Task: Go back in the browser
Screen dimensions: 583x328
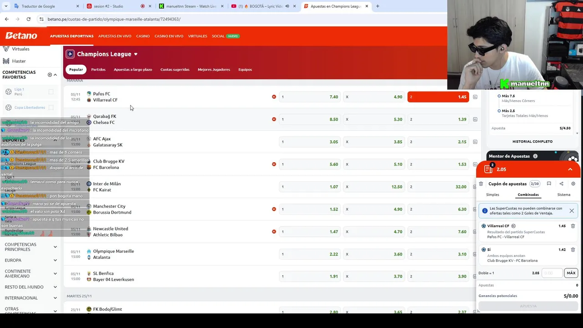Action: [x=6, y=19]
